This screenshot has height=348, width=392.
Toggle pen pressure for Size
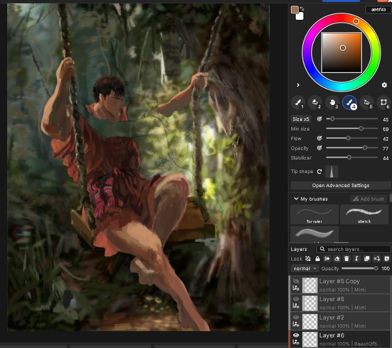click(319, 119)
